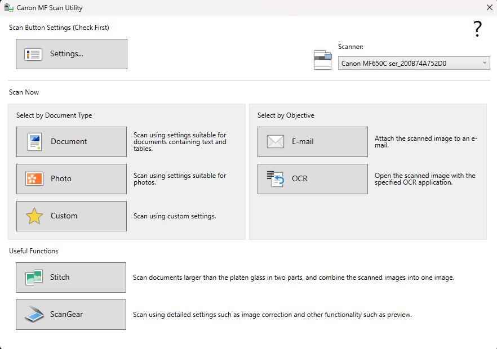Click the Canon app icon in title bar

pos(8,7)
